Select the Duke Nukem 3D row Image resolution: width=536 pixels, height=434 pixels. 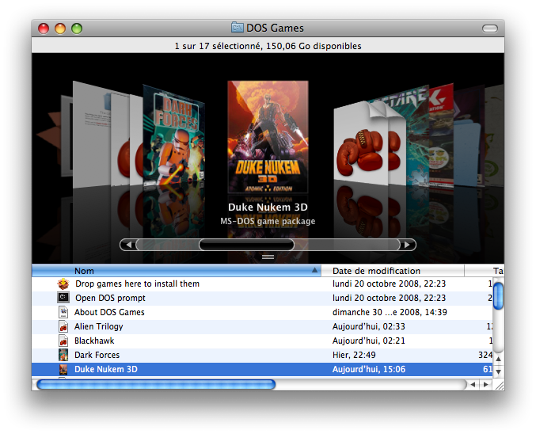click(262, 369)
